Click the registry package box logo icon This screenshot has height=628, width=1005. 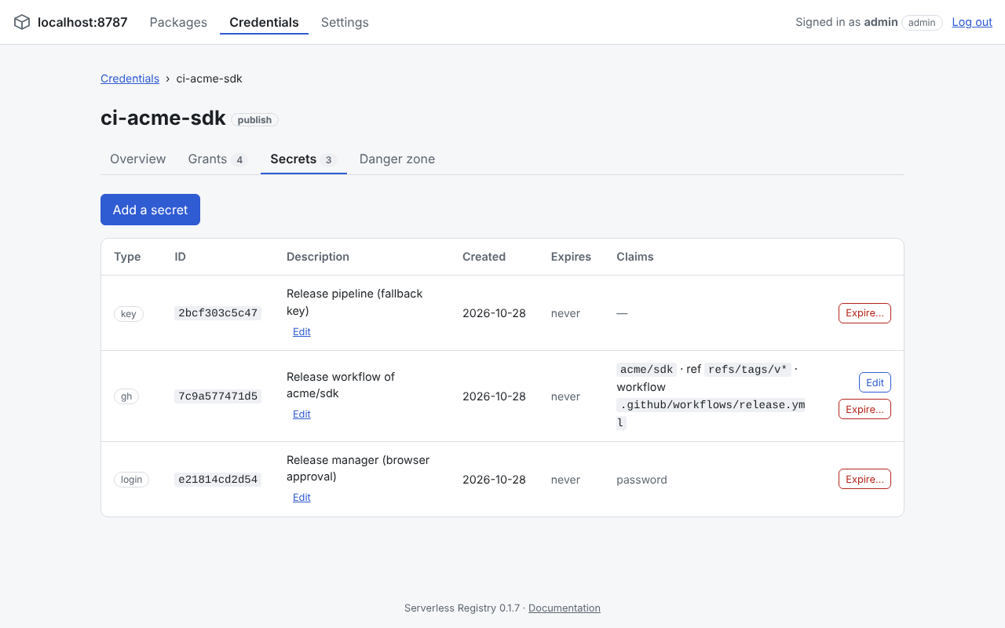pos(22,22)
